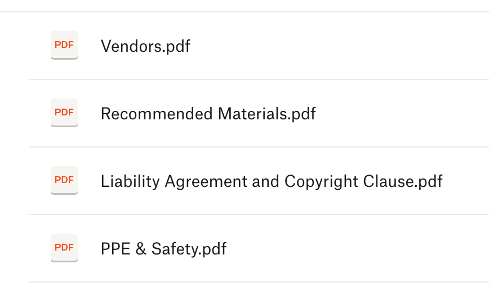This screenshot has height=295, width=489.
Task: Click the Recommended Materials.pdf file icon
Action: pos(64,113)
